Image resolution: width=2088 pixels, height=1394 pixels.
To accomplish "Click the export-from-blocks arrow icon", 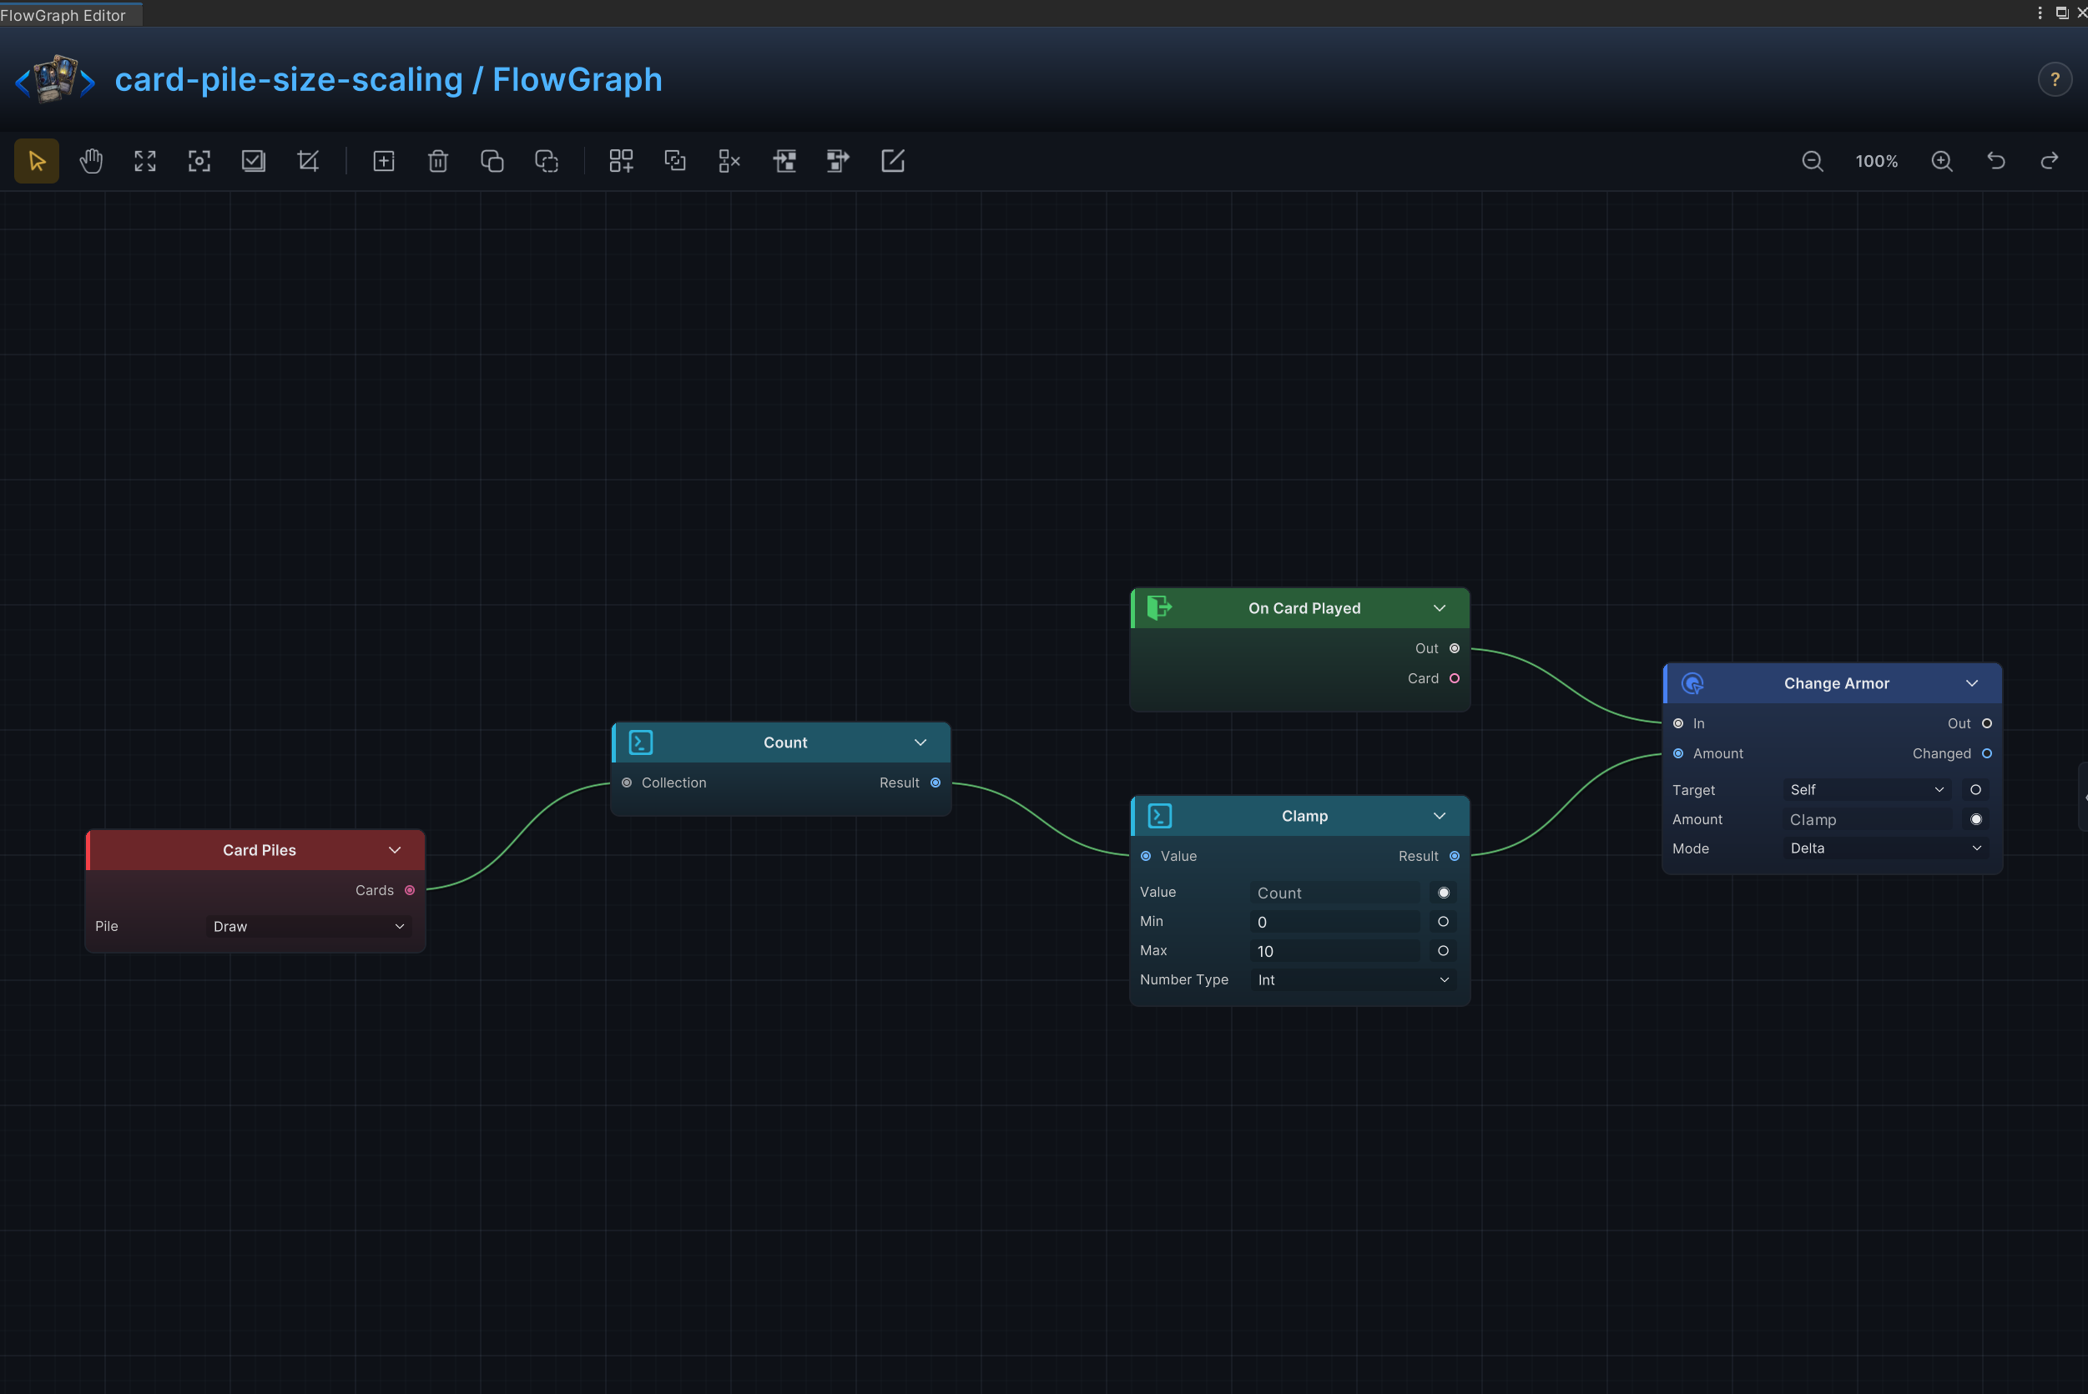I will coord(838,161).
